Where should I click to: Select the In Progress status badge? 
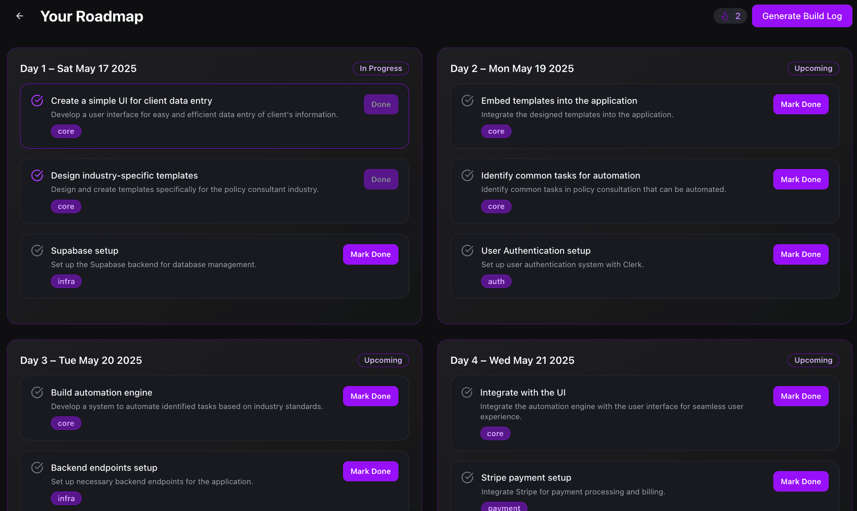[x=381, y=68]
